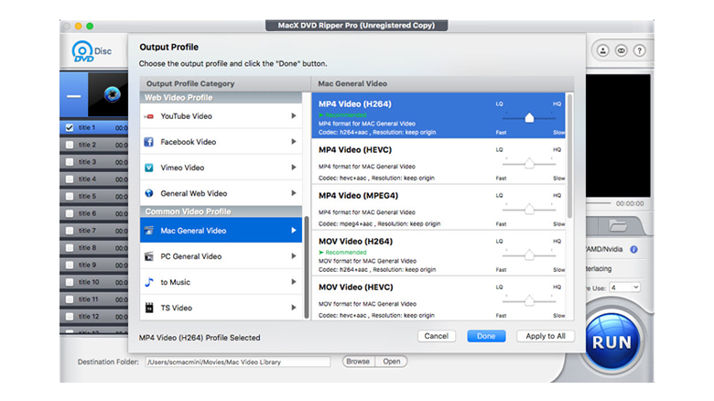Click the blue minus remove button
This screenshot has width=714, height=401.
click(x=74, y=96)
